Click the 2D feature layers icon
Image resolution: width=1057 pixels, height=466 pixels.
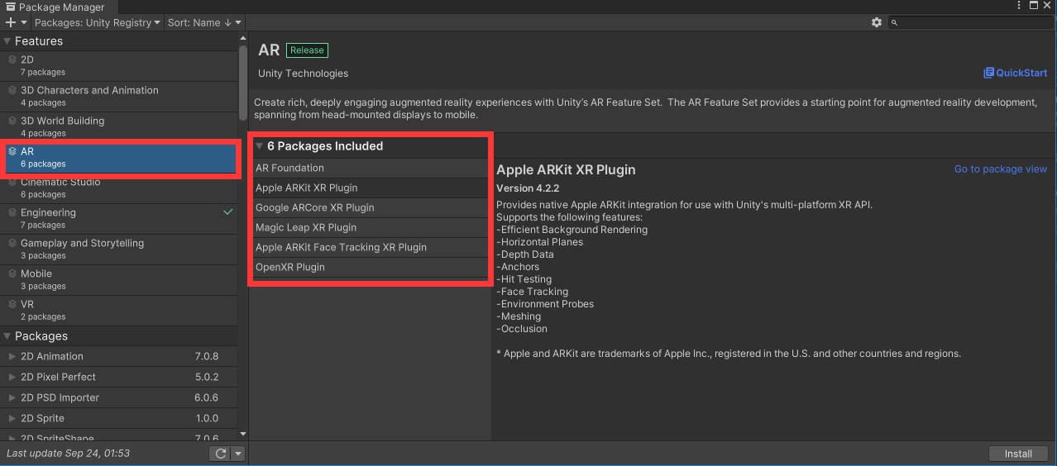coord(12,59)
